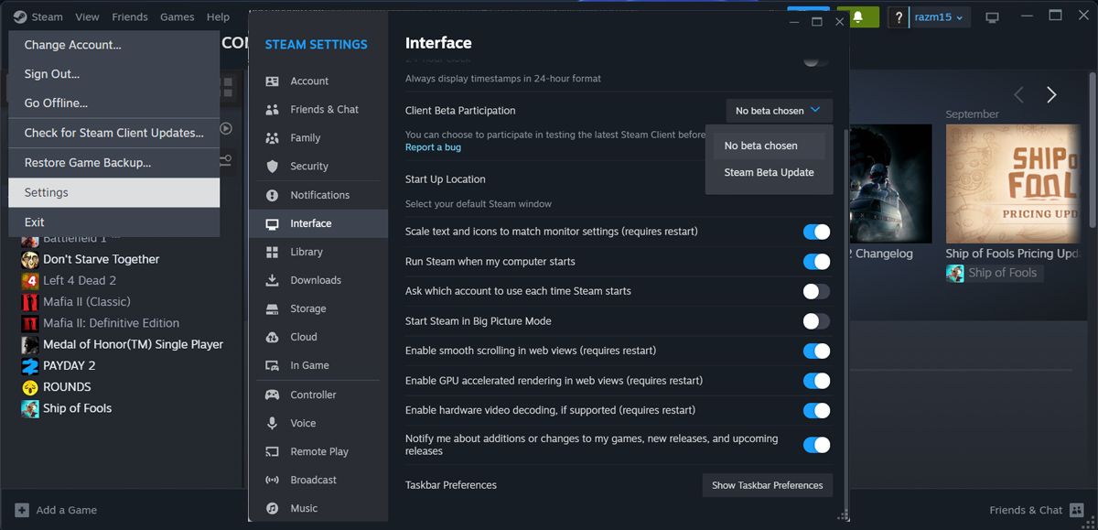Click the Report a bug link
Screen dimensions: 1098x530
pos(432,147)
